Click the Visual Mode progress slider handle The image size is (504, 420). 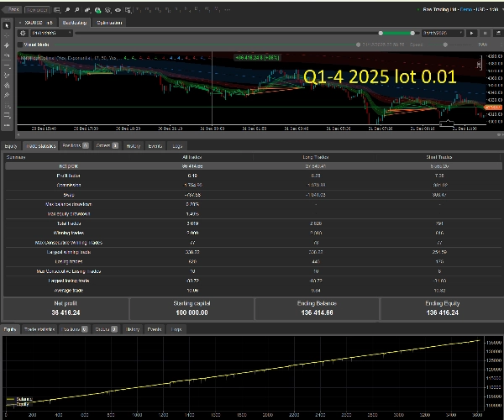[x=358, y=45]
